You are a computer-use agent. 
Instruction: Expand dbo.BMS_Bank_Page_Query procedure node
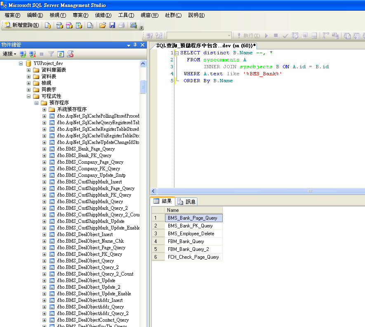coord(44,149)
